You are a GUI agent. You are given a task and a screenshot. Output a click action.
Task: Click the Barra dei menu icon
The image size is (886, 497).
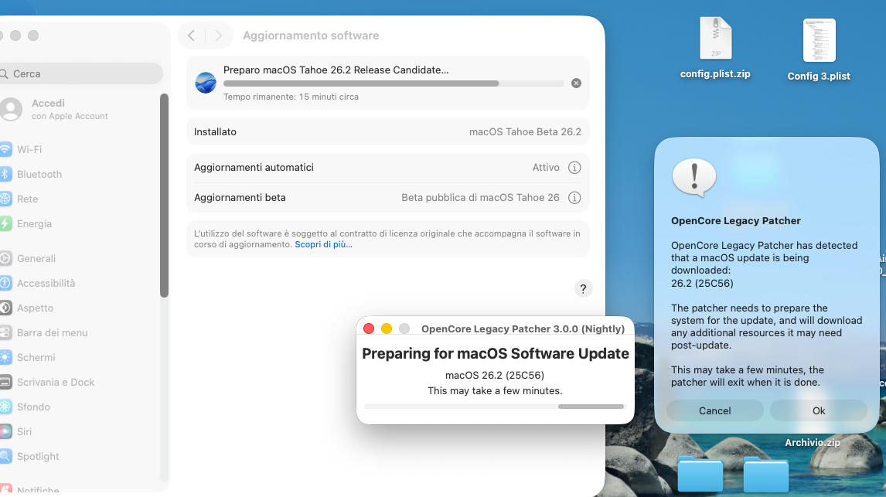pos(5,332)
